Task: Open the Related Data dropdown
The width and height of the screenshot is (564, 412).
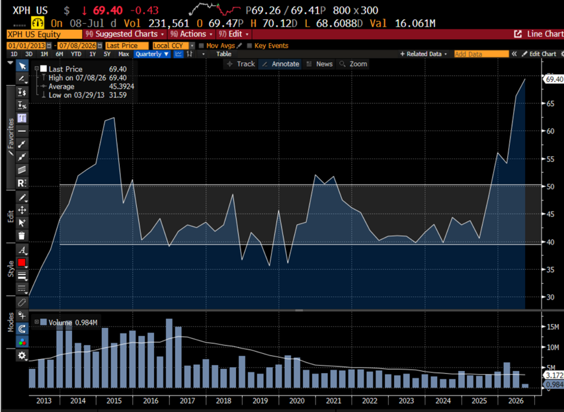Action: point(424,54)
